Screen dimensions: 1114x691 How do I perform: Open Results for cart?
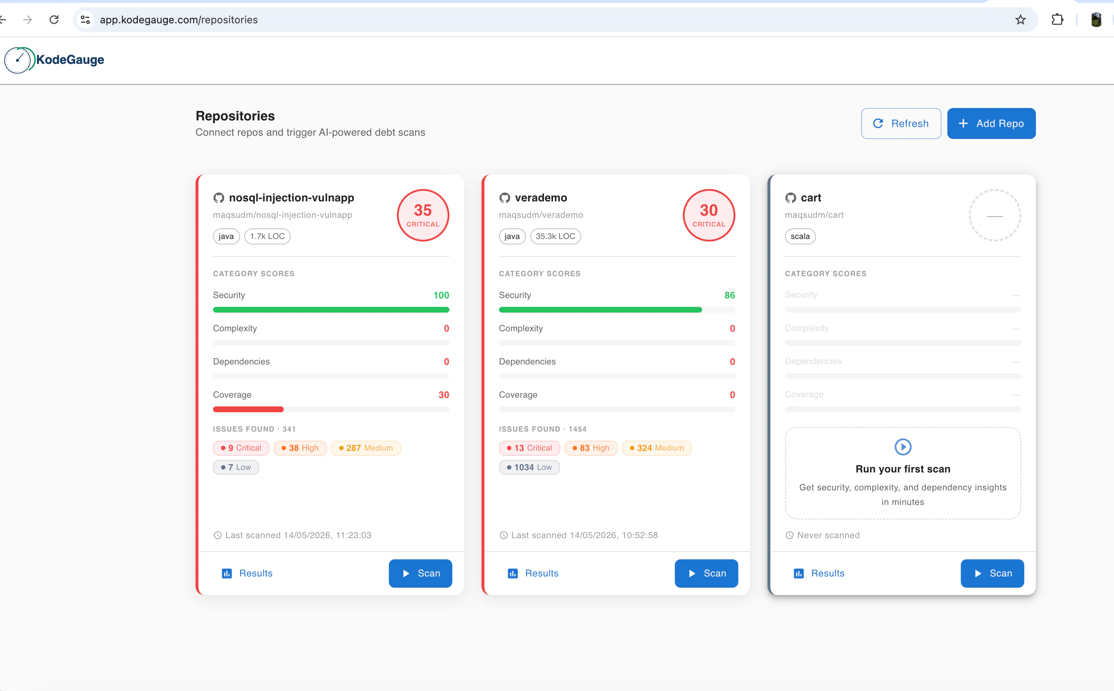point(819,574)
